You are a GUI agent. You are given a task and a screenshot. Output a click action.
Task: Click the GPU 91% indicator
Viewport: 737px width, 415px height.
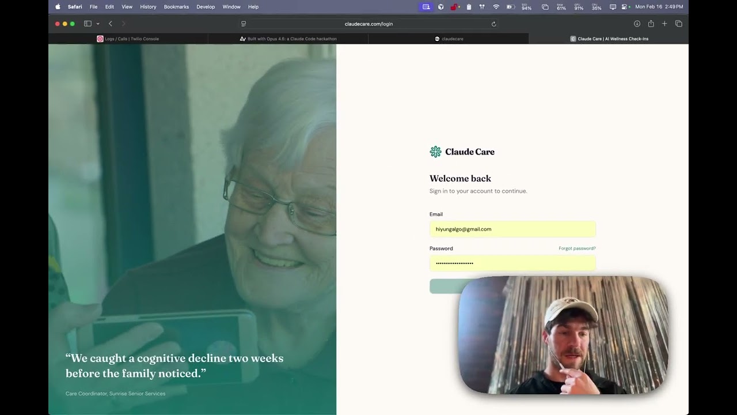click(x=579, y=7)
